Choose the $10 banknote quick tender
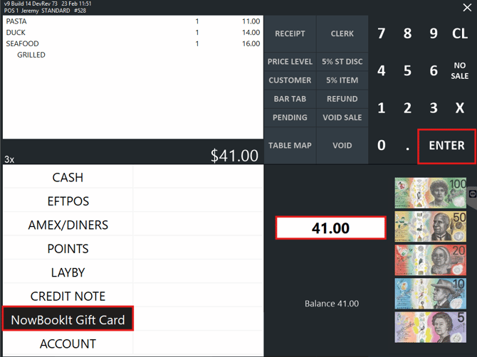 click(431, 293)
